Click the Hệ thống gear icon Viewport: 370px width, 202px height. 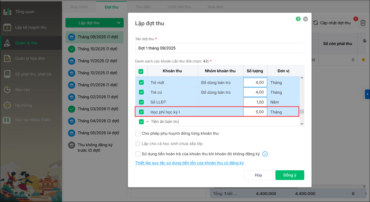click(x=7, y=105)
